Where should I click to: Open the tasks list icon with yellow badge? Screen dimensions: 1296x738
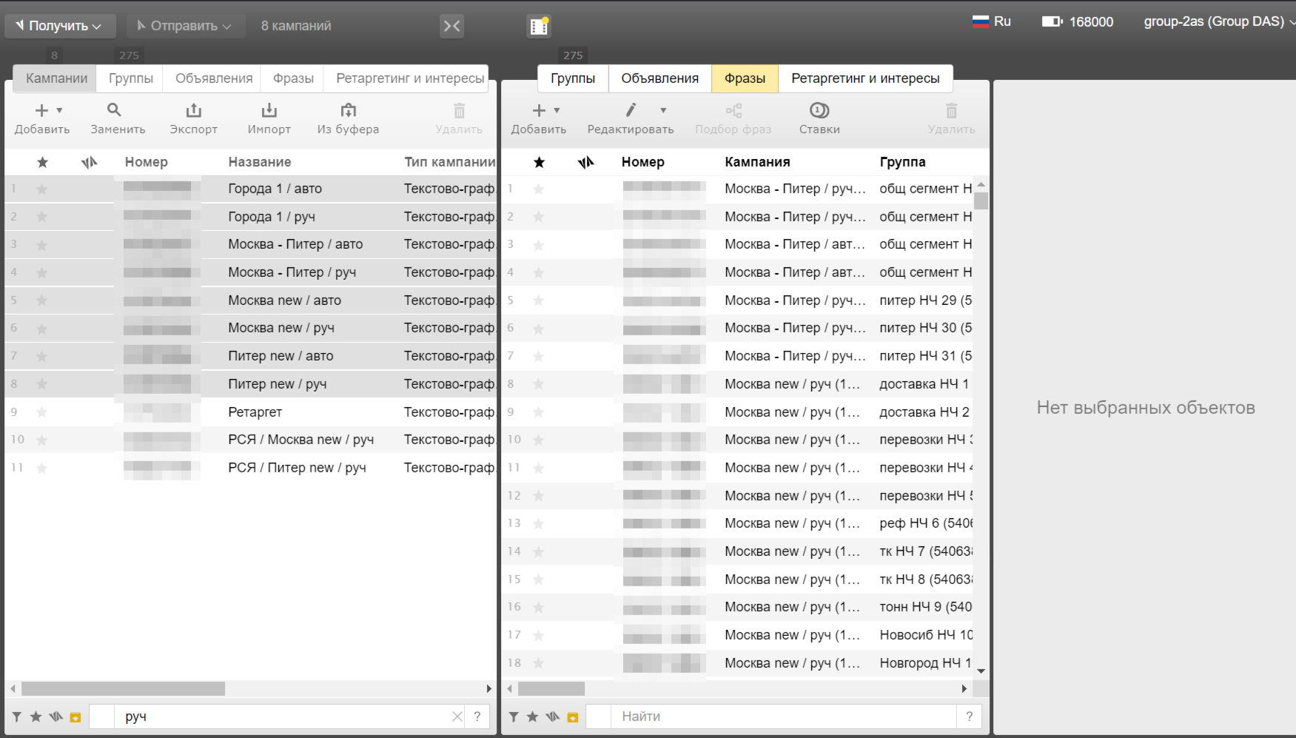(x=540, y=26)
